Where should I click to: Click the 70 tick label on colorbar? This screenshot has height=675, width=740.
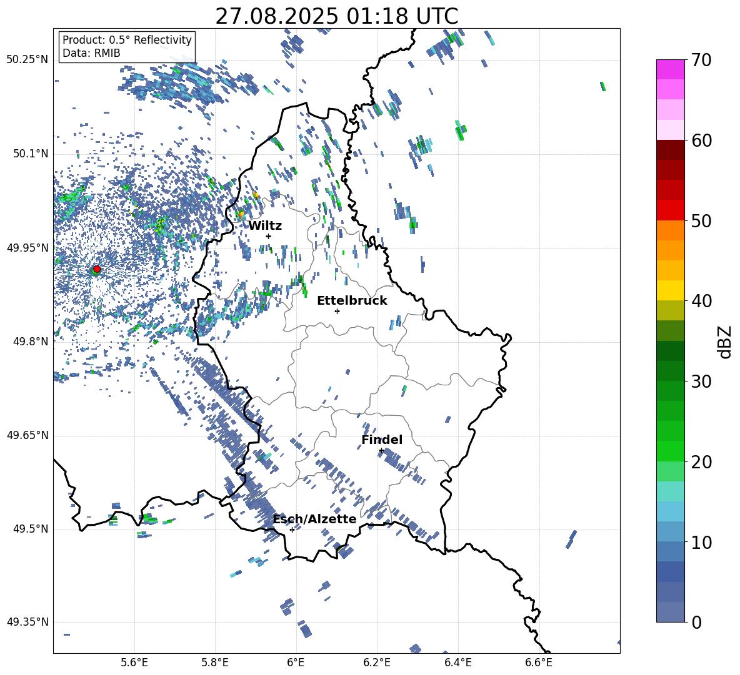(x=701, y=60)
